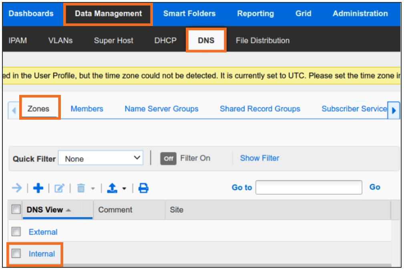Open the Reporting top menu tab
Screen dimensions: 404x271
255,14
